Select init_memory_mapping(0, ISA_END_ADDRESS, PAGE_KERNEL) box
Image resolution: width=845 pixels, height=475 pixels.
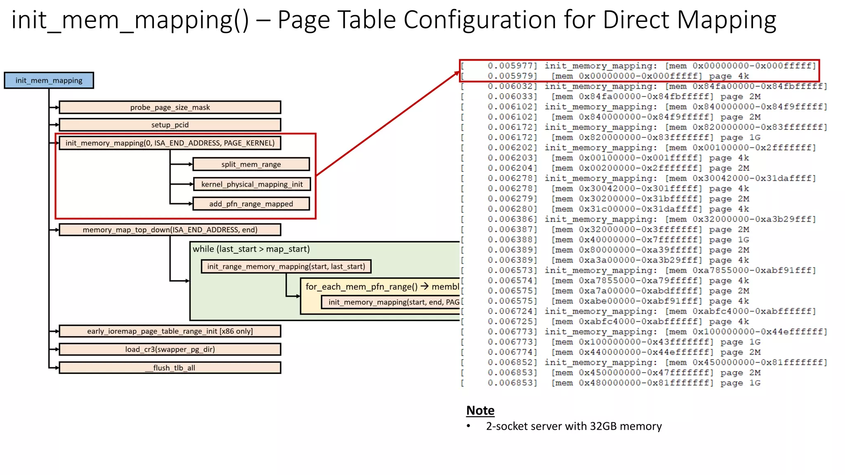[x=170, y=143]
